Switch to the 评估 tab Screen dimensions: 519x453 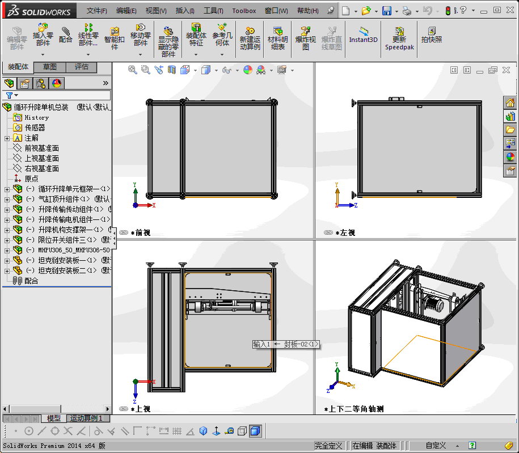click(82, 67)
